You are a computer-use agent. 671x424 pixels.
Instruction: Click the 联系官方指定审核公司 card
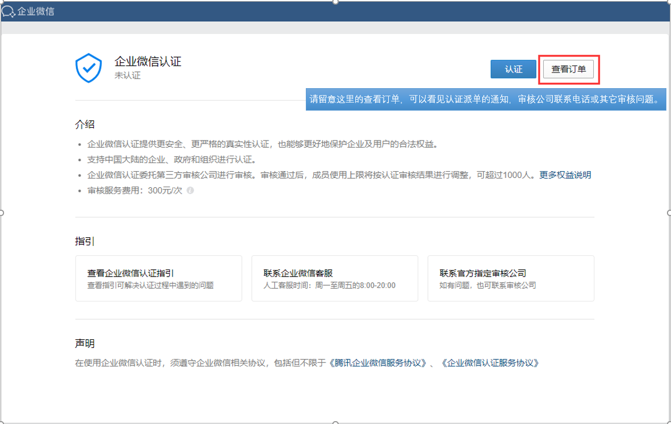tap(510, 278)
